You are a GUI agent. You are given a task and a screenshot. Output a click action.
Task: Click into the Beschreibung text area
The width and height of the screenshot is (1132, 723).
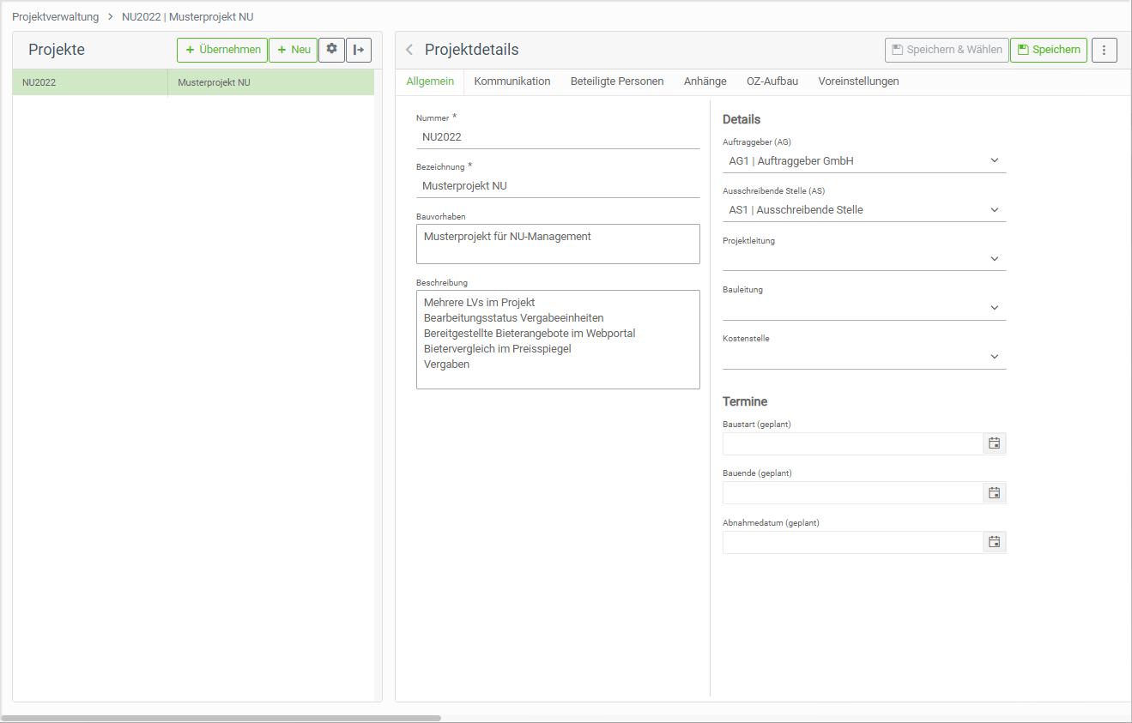(x=558, y=340)
